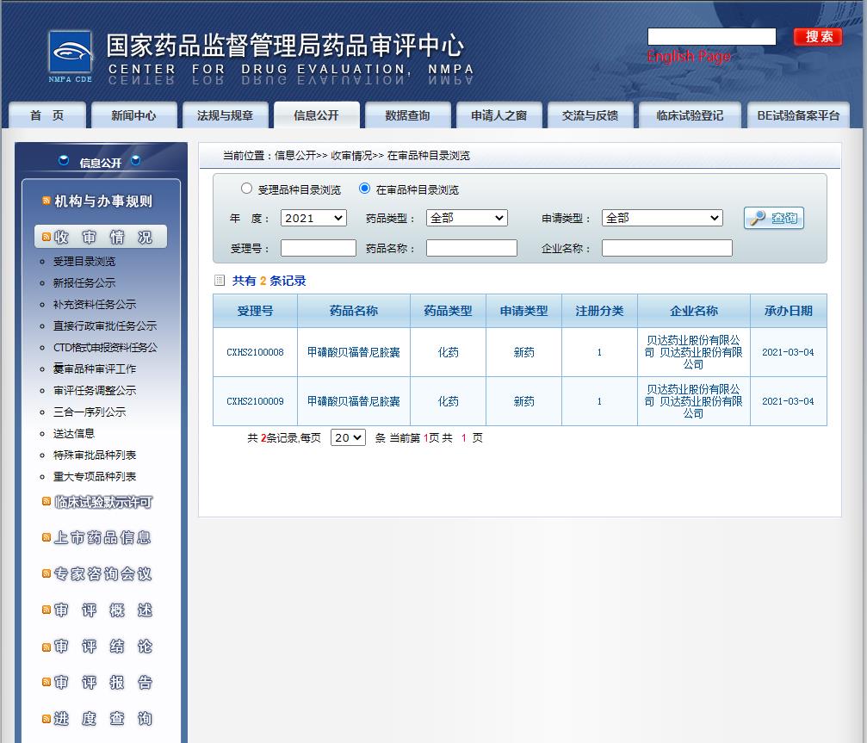Click the 企业名称 column header
The image size is (867, 743).
(x=694, y=311)
